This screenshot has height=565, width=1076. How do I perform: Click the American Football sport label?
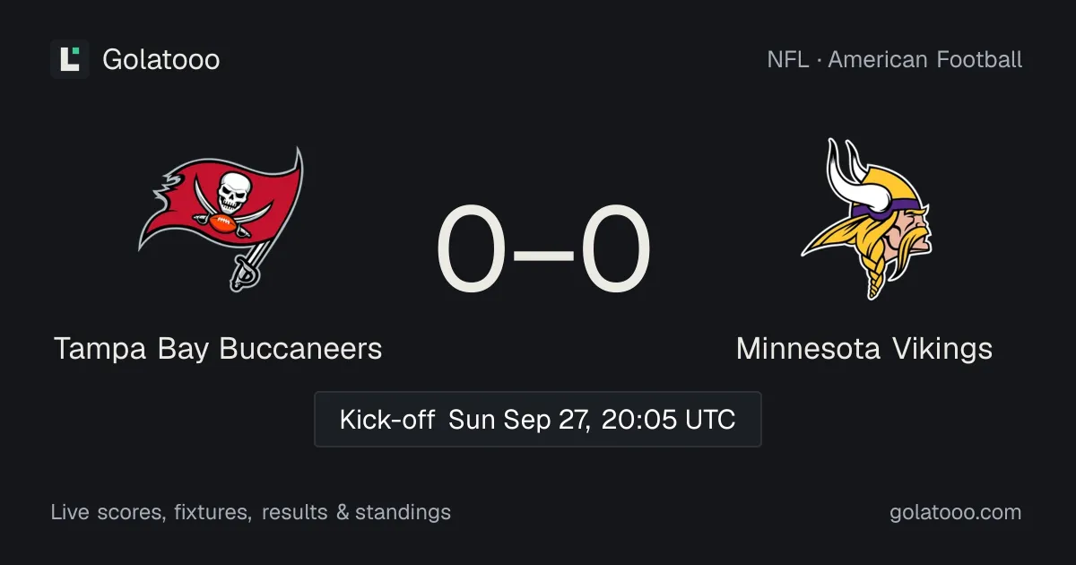coord(925,60)
